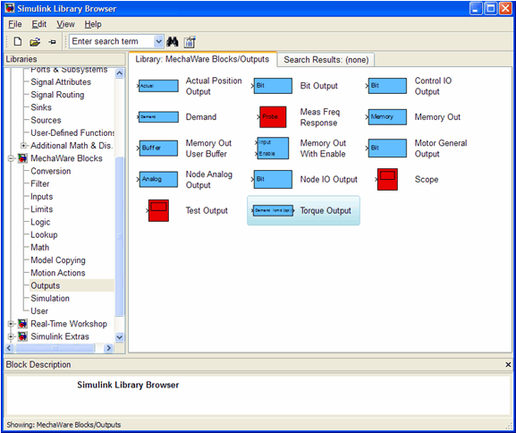
Task: Select Lookup under MechaWare Blocks
Action: click(x=44, y=234)
